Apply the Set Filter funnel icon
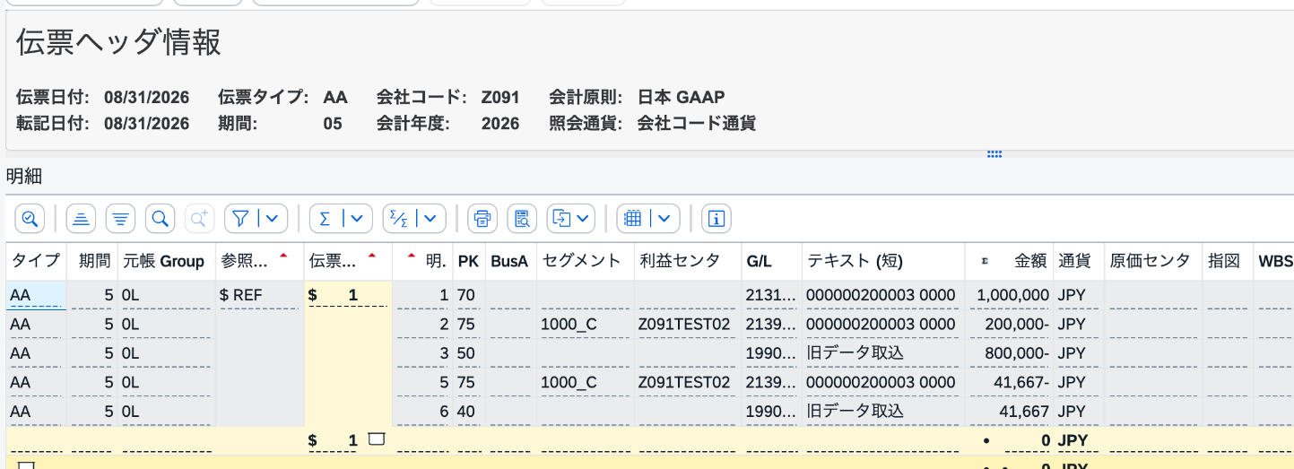 click(x=240, y=218)
